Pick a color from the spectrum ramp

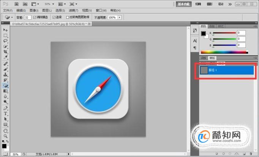(224, 52)
